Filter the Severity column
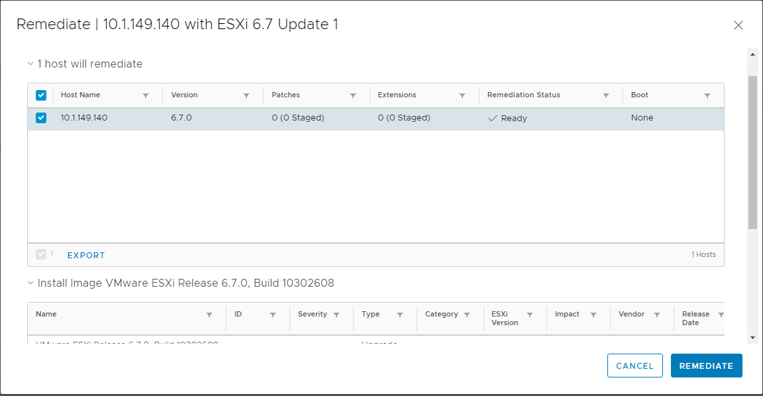Image resolution: width=763 pixels, height=396 pixels. click(336, 315)
